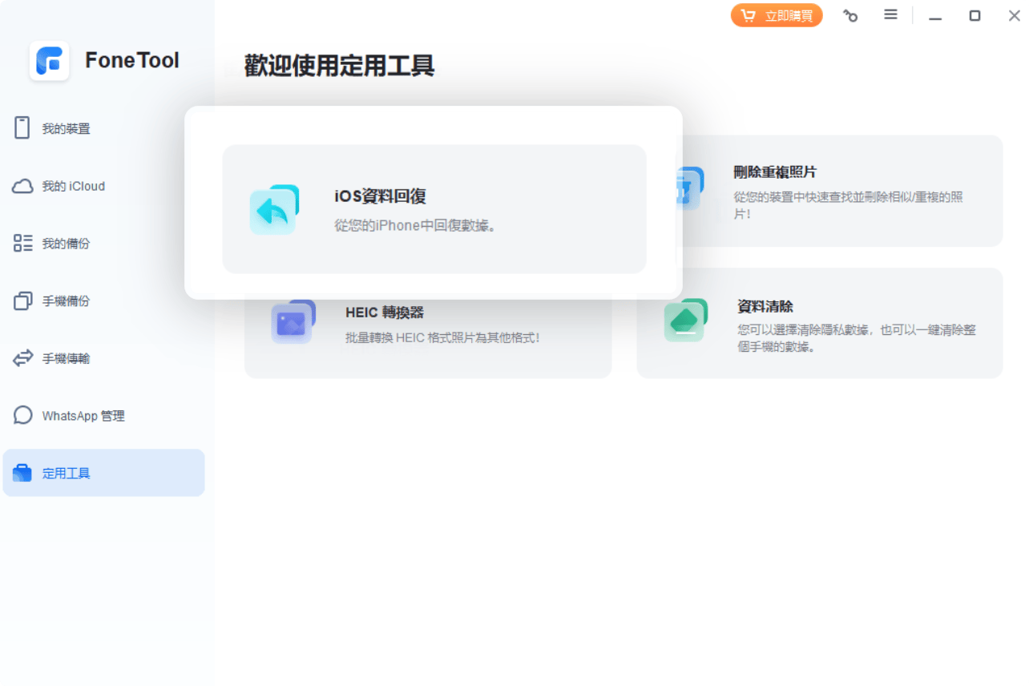Screen dimensions: 1029x686
Task: Open the hamburger menu in title bar
Action: tap(890, 15)
